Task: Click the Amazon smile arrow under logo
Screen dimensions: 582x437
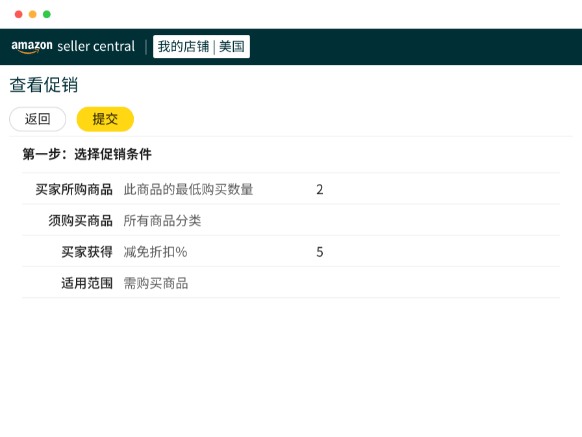Action: (30, 52)
